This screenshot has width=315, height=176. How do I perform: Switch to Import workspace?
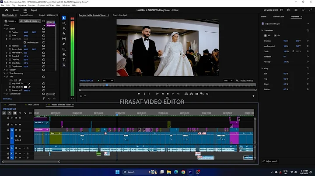pos(16,10)
